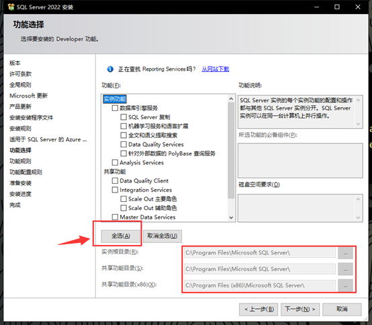This screenshot has width=372, height=325.
Task: Select 版本 step in sidebar
Action: click(x=15, y=63)
